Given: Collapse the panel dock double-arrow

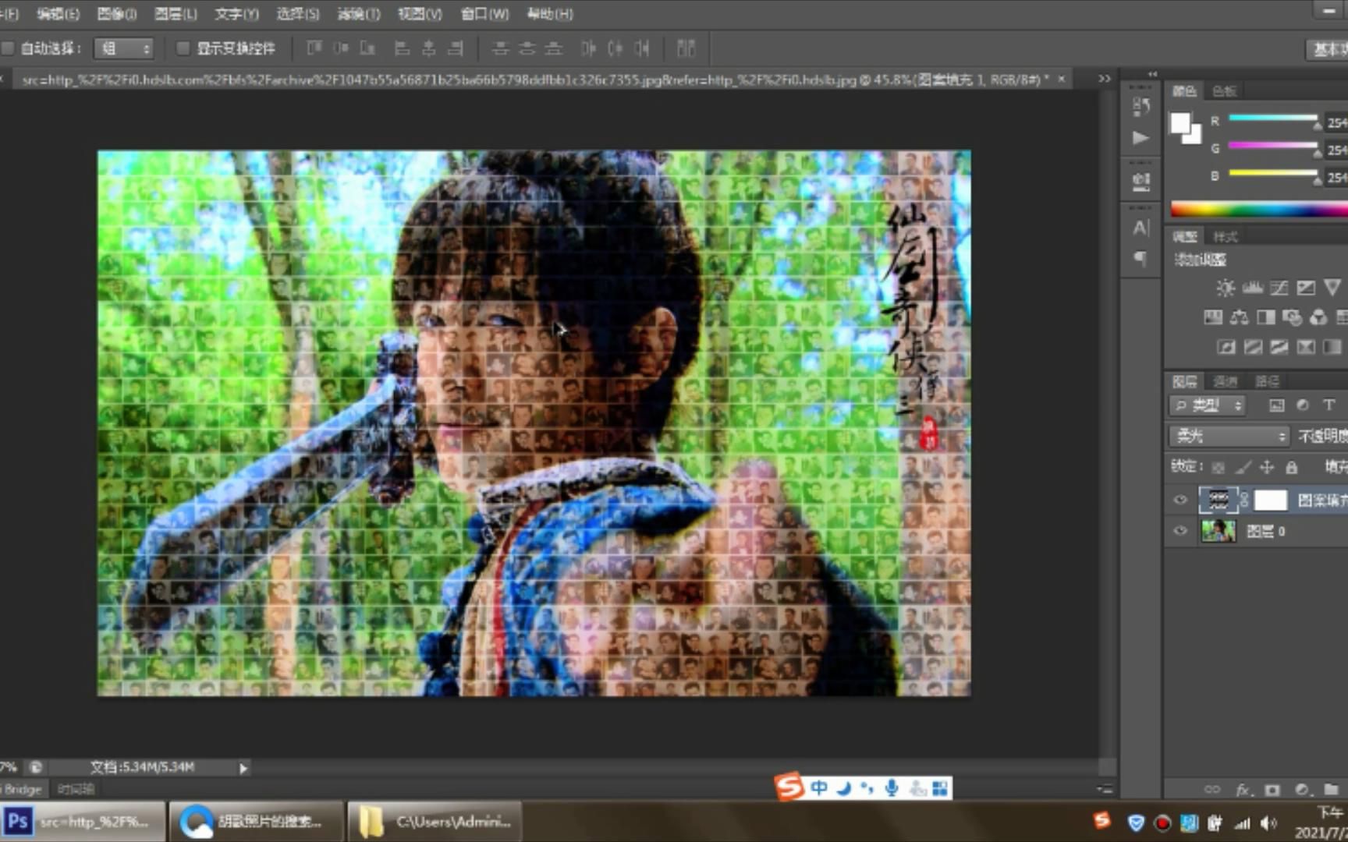Looking at the screenshot, I should click(1152, 74).
